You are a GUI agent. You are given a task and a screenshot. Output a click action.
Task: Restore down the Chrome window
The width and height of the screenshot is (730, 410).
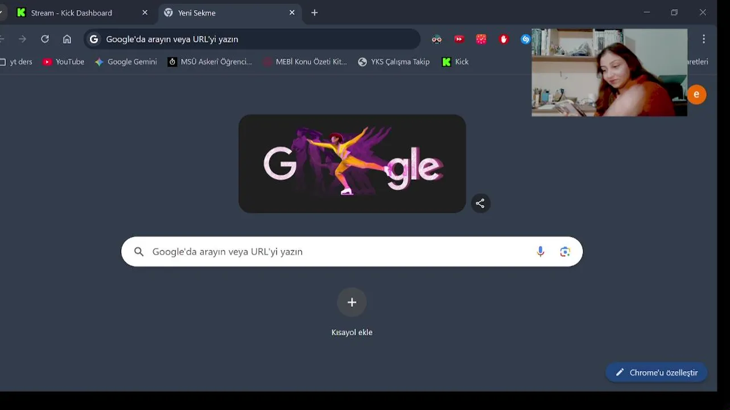point(674,12)
